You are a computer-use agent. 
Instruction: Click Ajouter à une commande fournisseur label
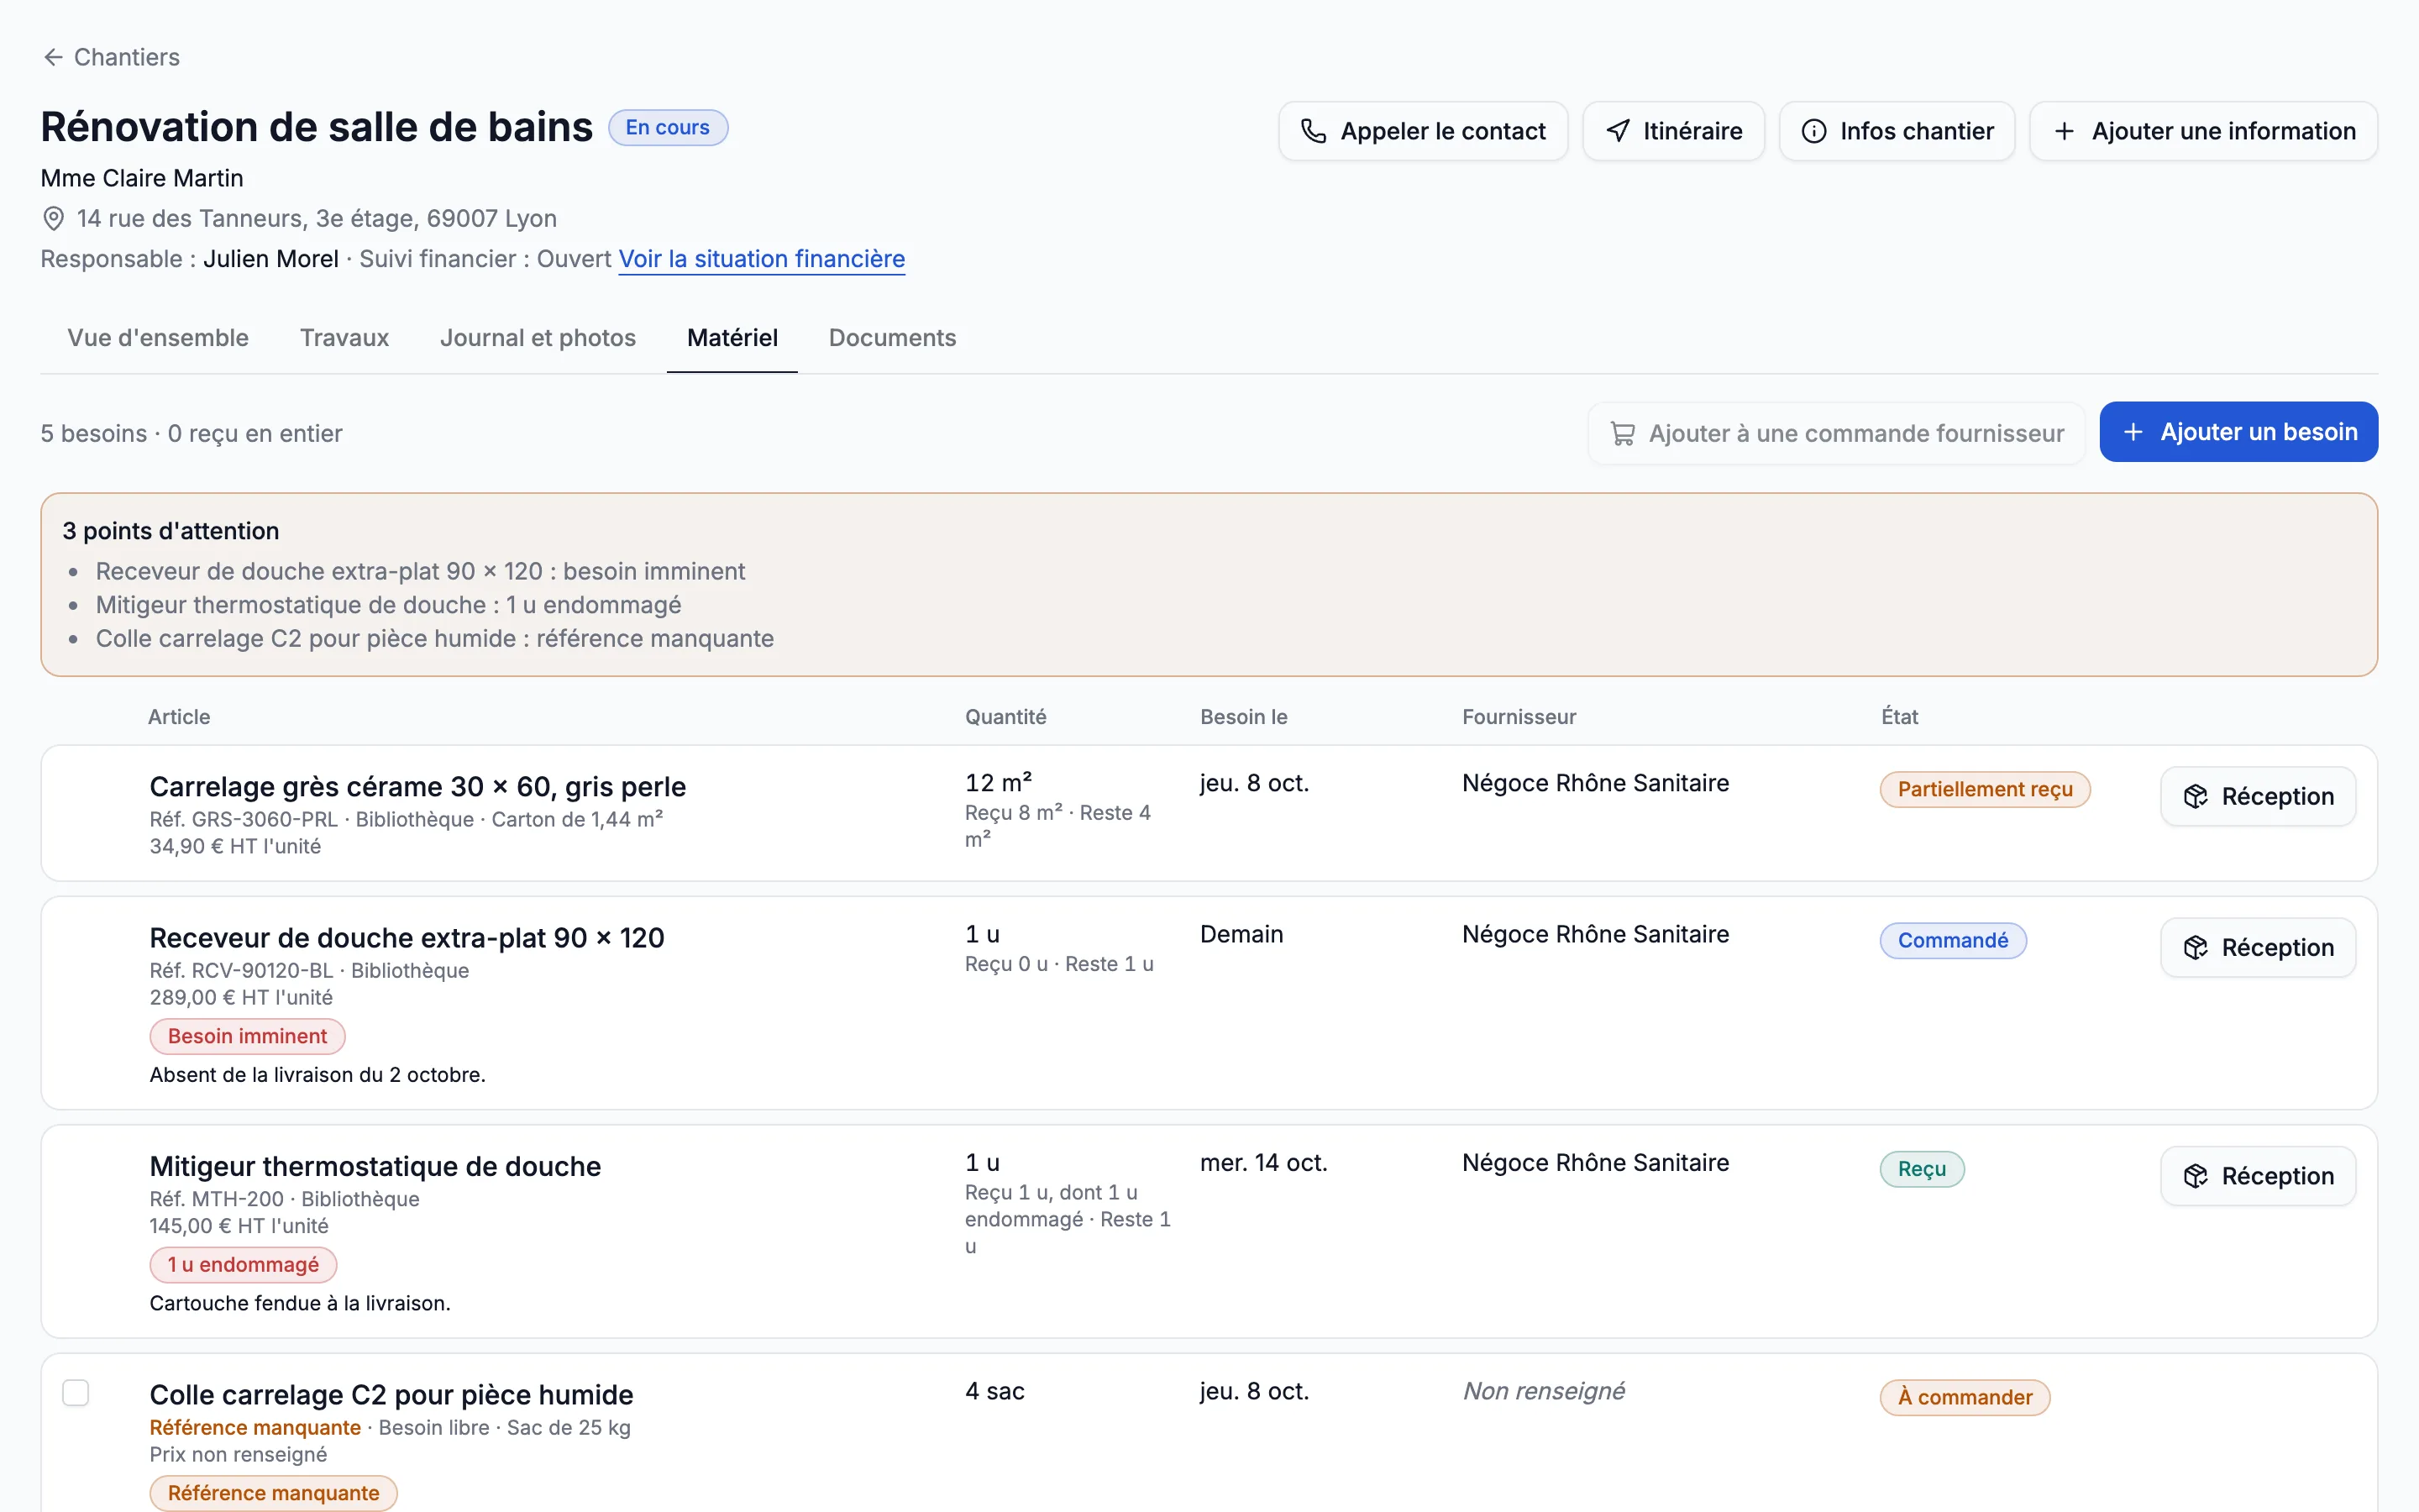pyautogui.click(x=1856, y=434)
